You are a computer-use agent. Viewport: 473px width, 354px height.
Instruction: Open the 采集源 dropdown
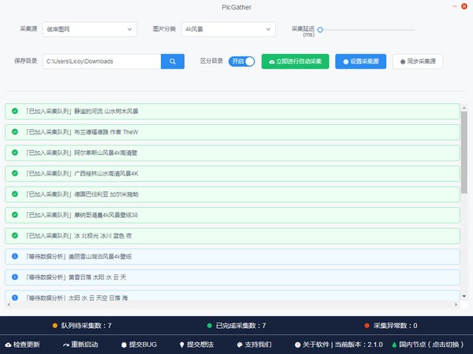tap(90, 29)
